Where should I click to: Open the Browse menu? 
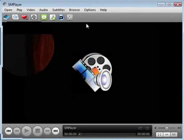coord(74,10)
